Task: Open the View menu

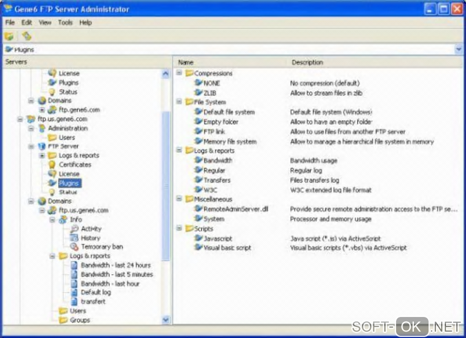Action: [45, 22]
